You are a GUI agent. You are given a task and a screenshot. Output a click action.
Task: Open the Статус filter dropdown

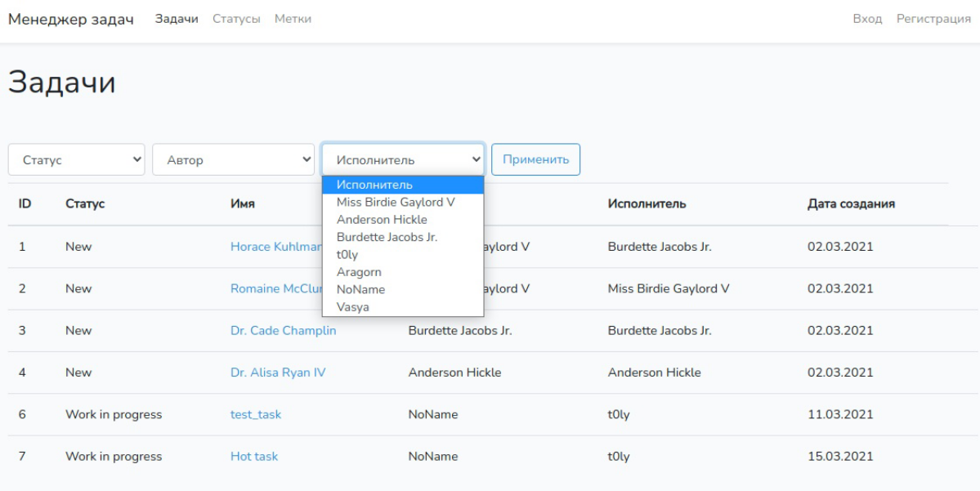(76, 160)
